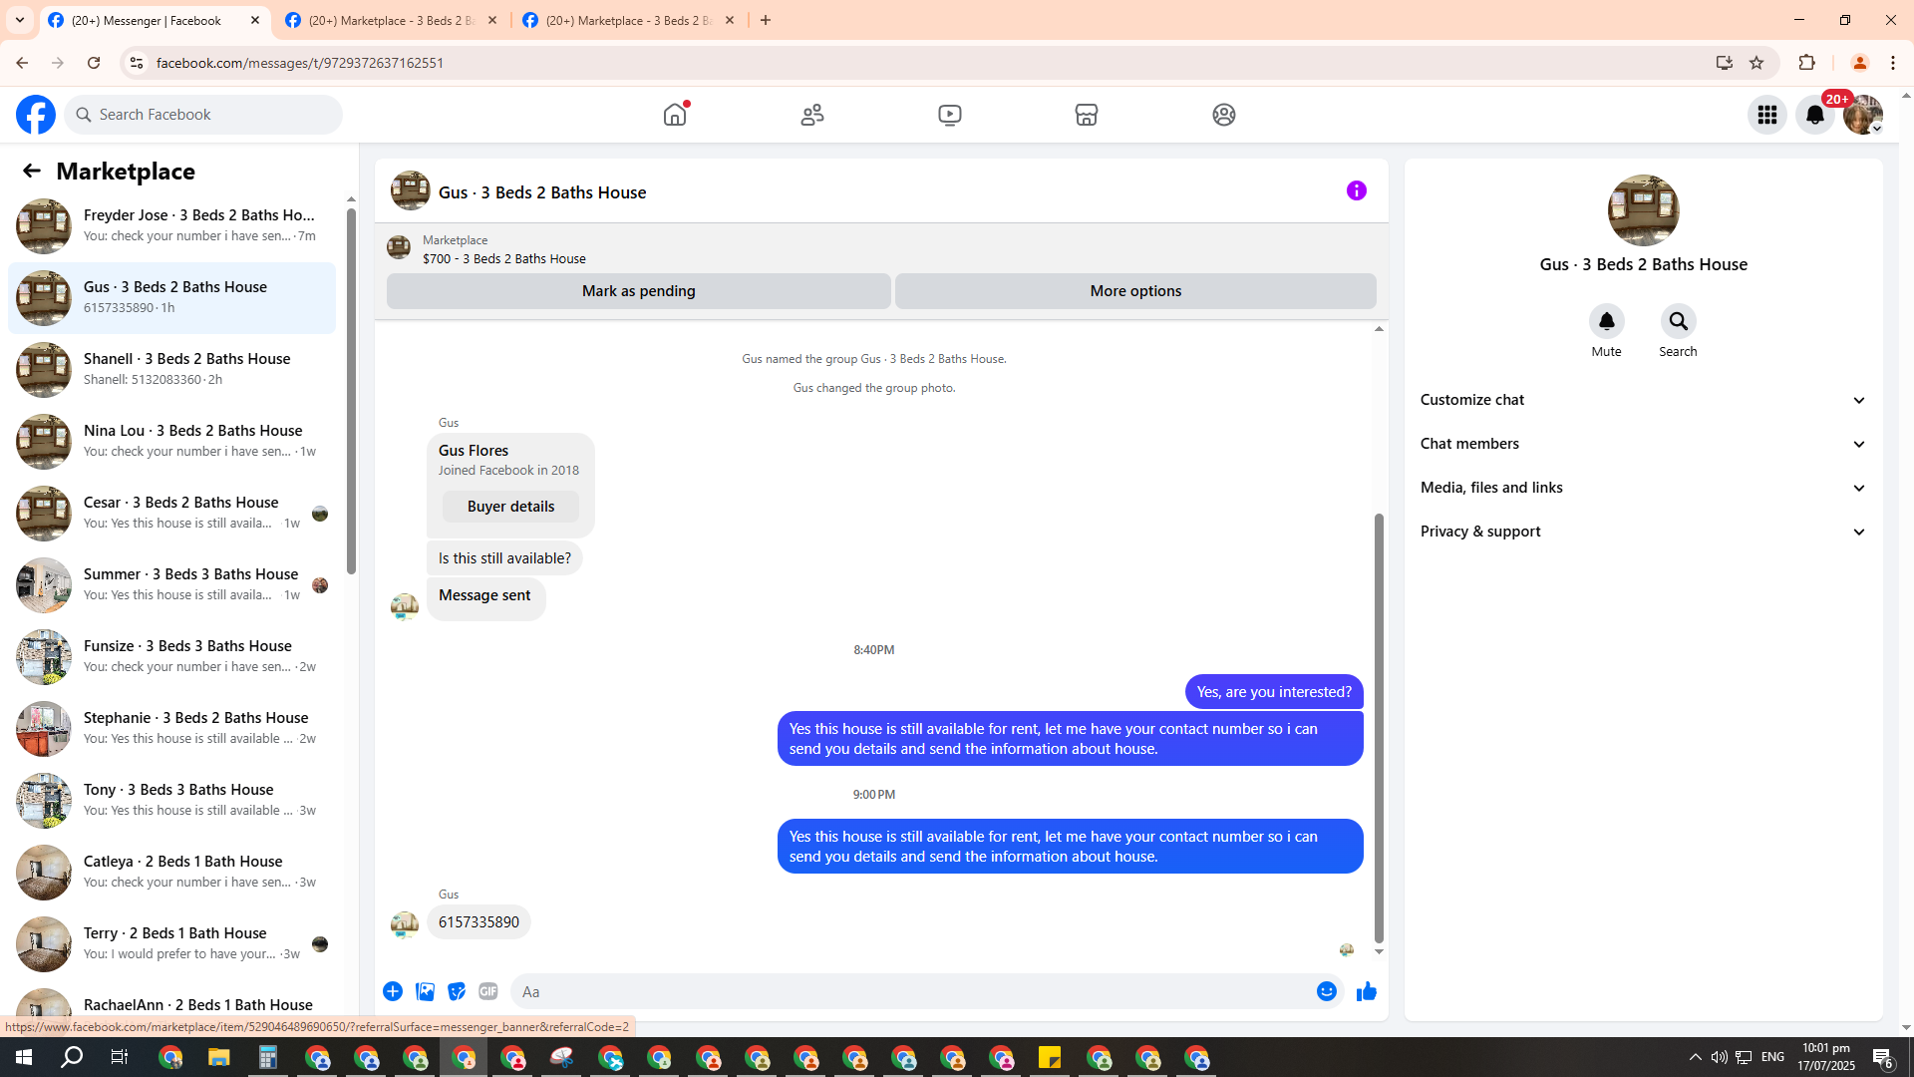Expand Privacy & support section
1914x1077 pixels.
(x=1643, y=532)
